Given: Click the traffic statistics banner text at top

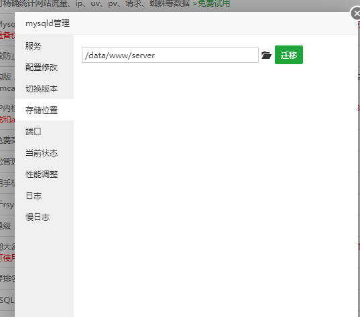Looking at the screenshot, I should (95, 3).
